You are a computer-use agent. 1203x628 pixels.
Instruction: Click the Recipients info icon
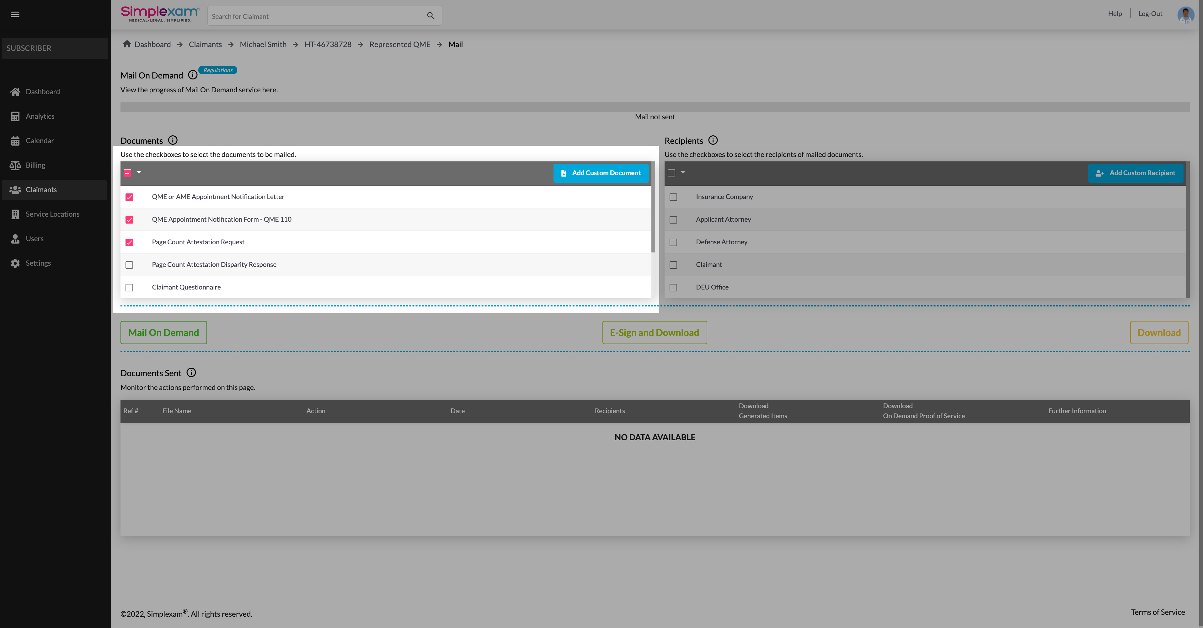coord(713,140)
